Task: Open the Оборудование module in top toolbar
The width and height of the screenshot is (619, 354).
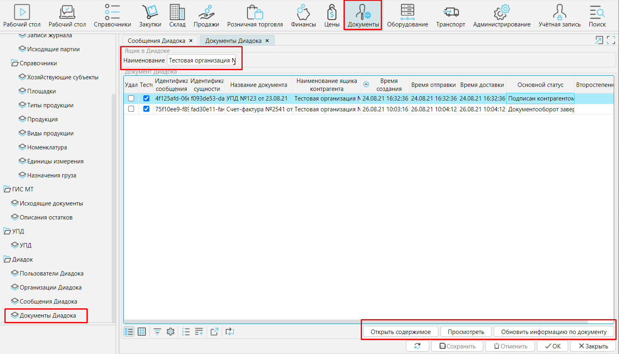Action: click(x=407, y=16)
